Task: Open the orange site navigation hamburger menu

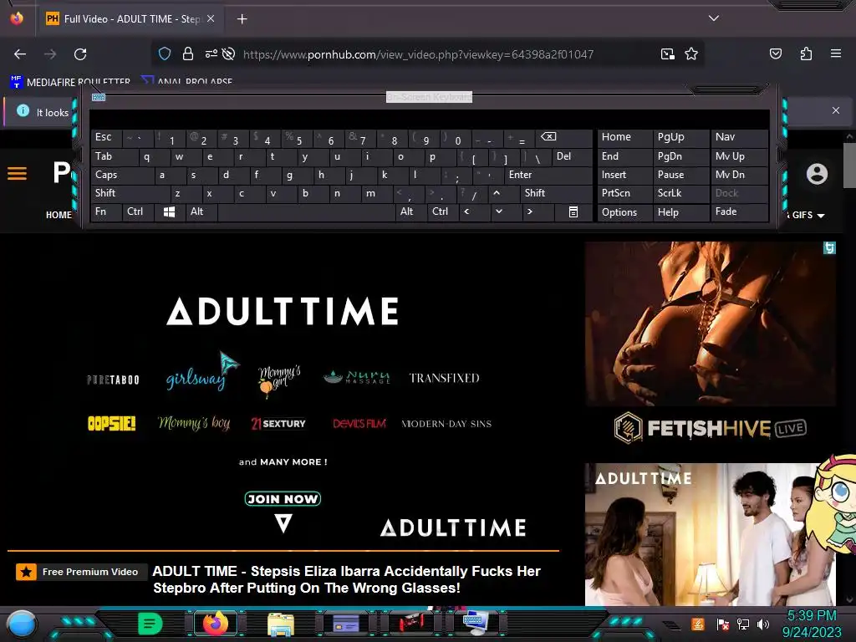Action: (x=17, y=174)
